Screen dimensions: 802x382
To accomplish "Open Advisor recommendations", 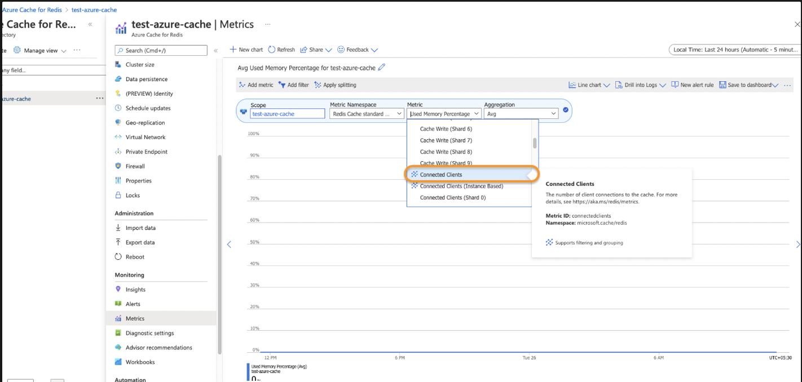I will tap(158, 348).
